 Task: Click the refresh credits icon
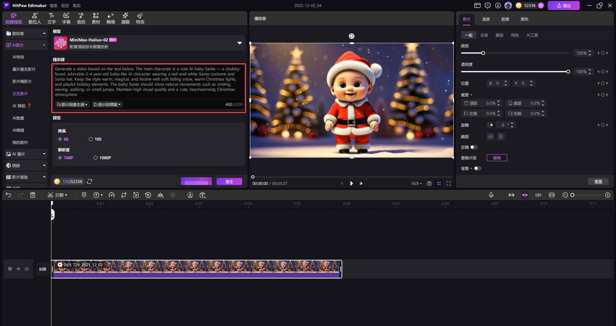[x=90, y=181]
